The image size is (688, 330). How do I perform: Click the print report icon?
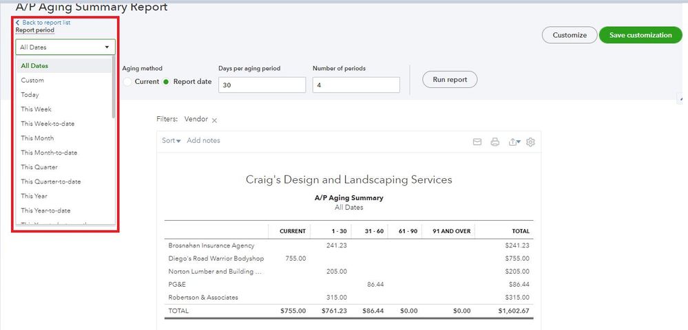click(494, 142)
